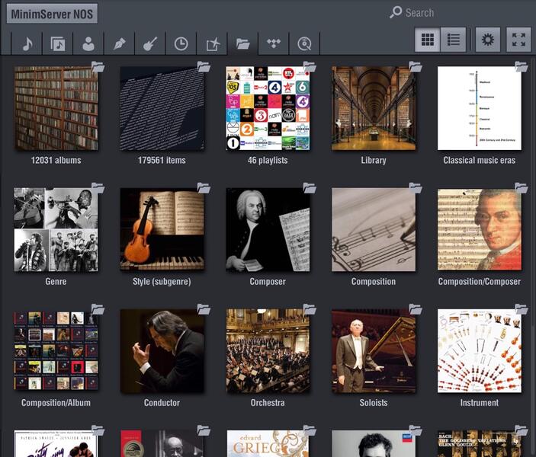This screenshot has height=457, width=536.
Task: Open the Tidal streaming icon
Action: click(274, 43)
